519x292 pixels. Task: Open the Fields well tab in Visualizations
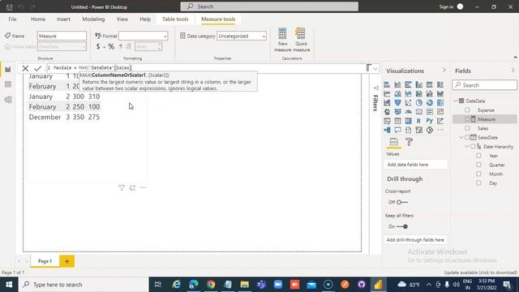click(394, 142)
